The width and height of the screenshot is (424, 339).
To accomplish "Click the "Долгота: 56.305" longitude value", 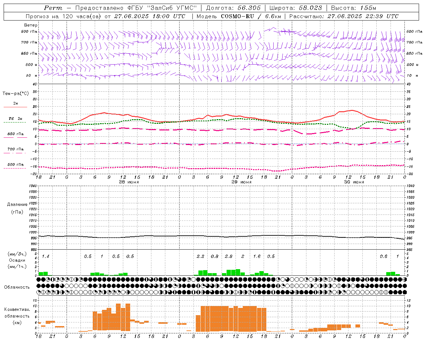I will tap(234, 8).
